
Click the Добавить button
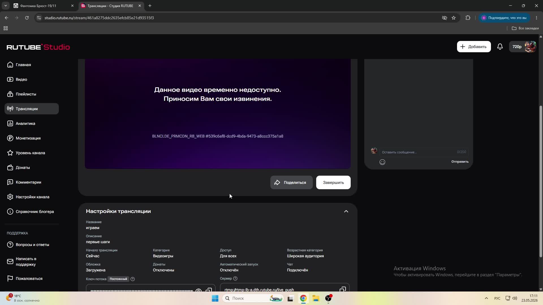(x=474, y=47)
